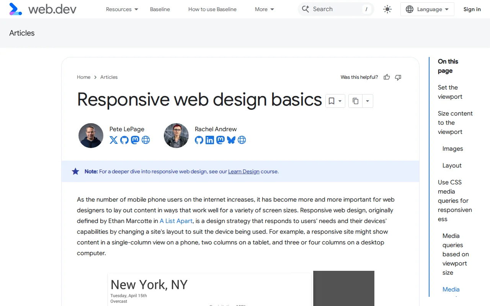
Task: Toggle light/dark theme with sun icon
Action: pyautogui.click(x=387, y=9)
